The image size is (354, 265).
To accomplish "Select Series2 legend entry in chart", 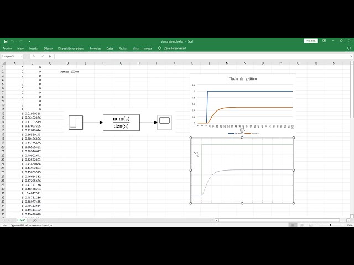I will (x=252, y=133).
